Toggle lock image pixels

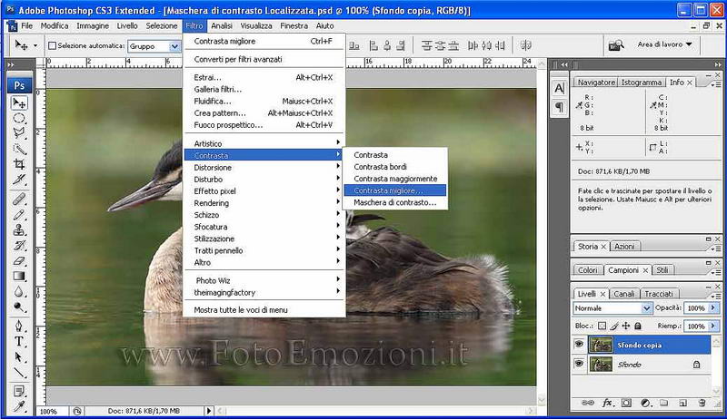point(614,326)
